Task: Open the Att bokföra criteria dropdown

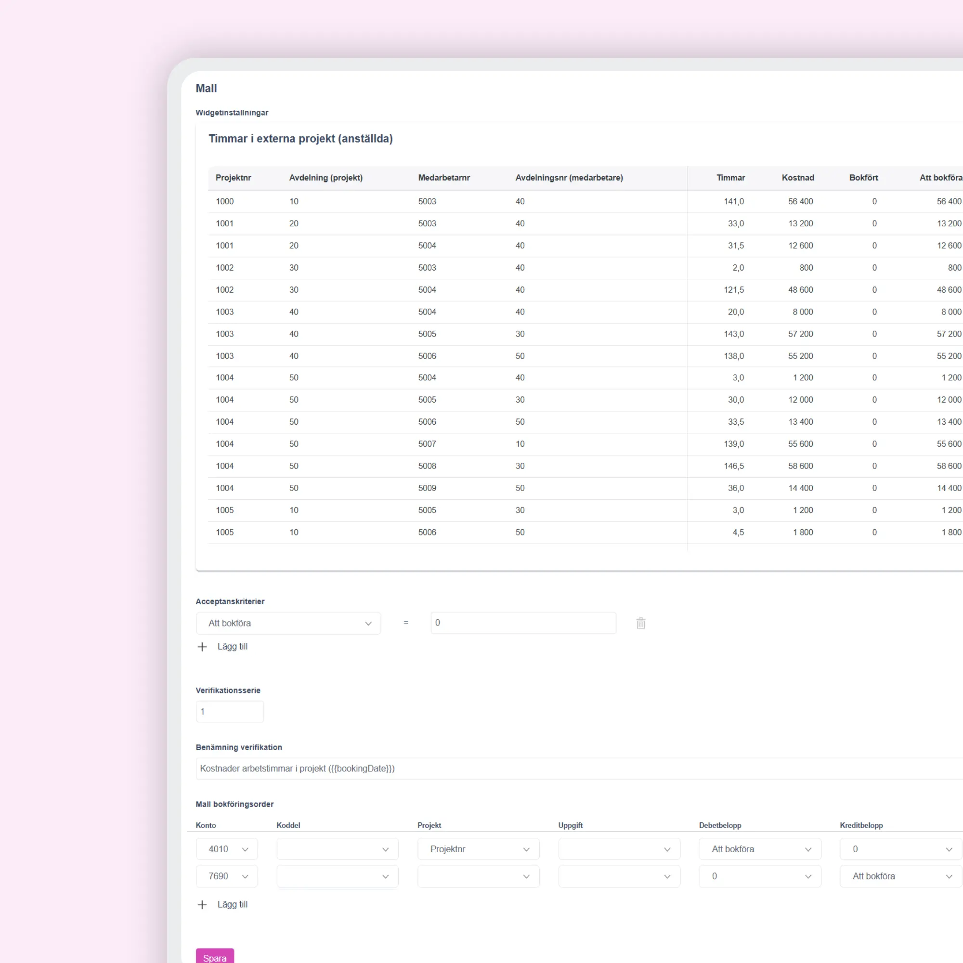Action: point(288,623)
